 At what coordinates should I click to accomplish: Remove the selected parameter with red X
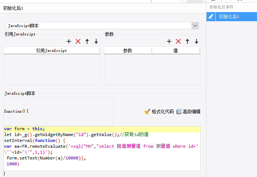coord(178,42)
